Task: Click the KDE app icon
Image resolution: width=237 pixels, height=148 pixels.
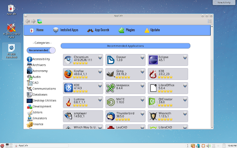Action: click(68, 88)
